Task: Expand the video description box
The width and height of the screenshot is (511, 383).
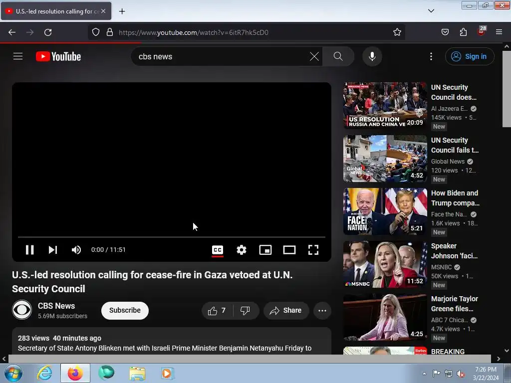Action: pyautogui.click(x=172, y=341)
